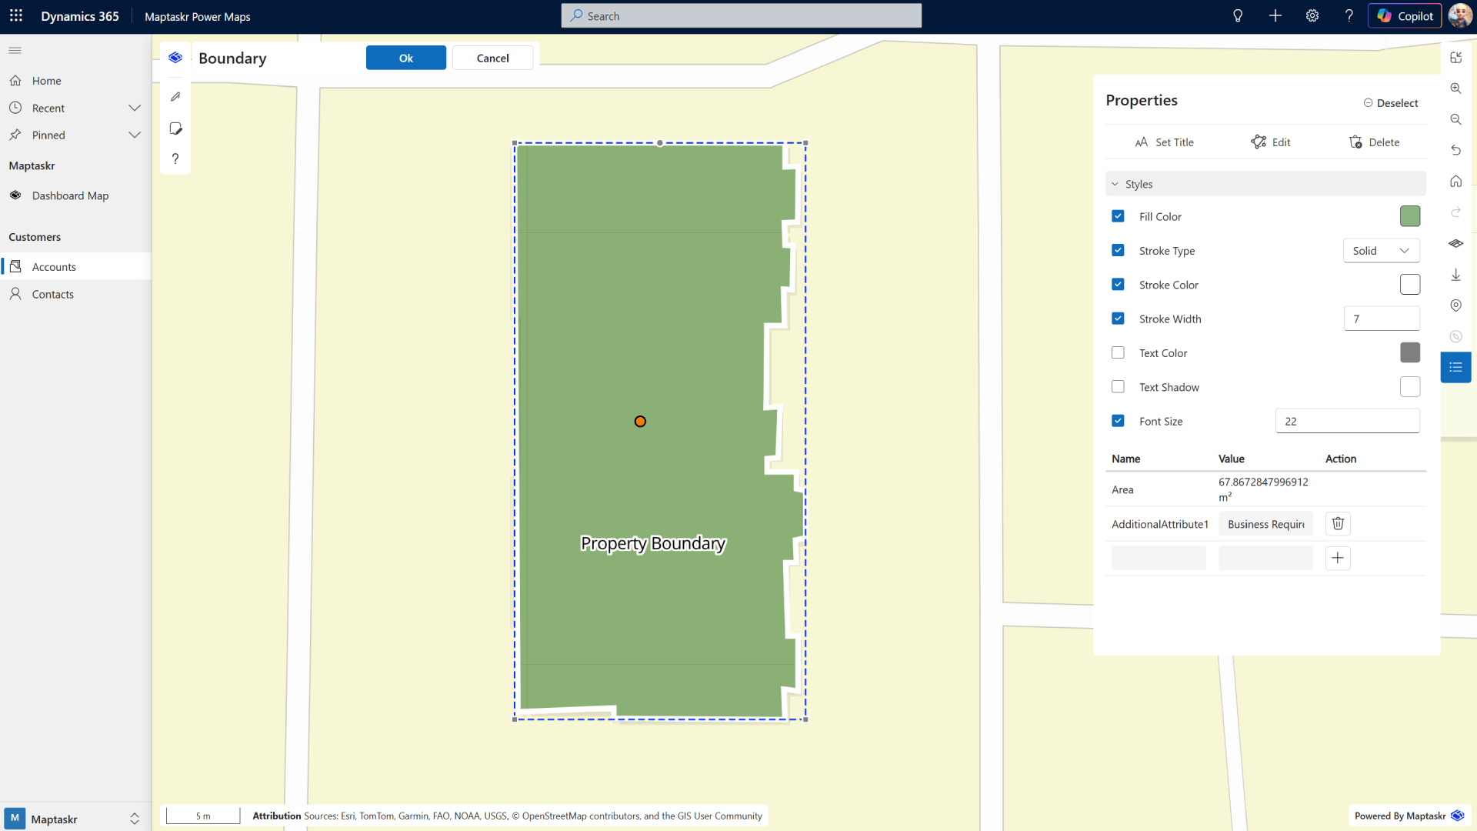Click the download export icon
The height and width of the screenshot is (831, 1477).
1455,275
